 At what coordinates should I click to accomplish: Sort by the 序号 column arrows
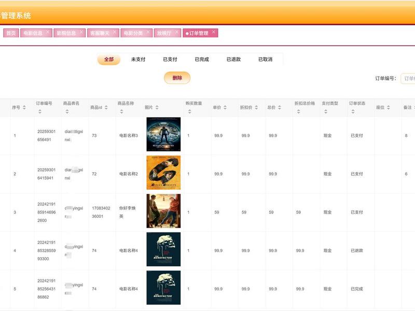tap(24, 107)
